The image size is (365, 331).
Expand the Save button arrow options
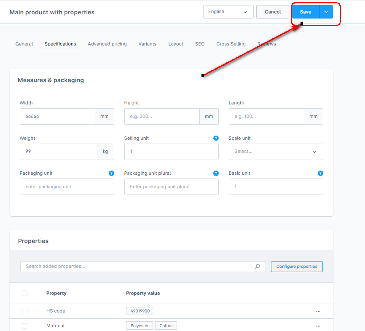(326, 12)
